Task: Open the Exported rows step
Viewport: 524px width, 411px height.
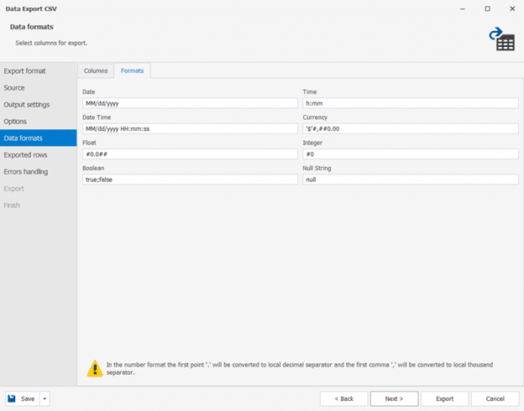Action: 25,155
